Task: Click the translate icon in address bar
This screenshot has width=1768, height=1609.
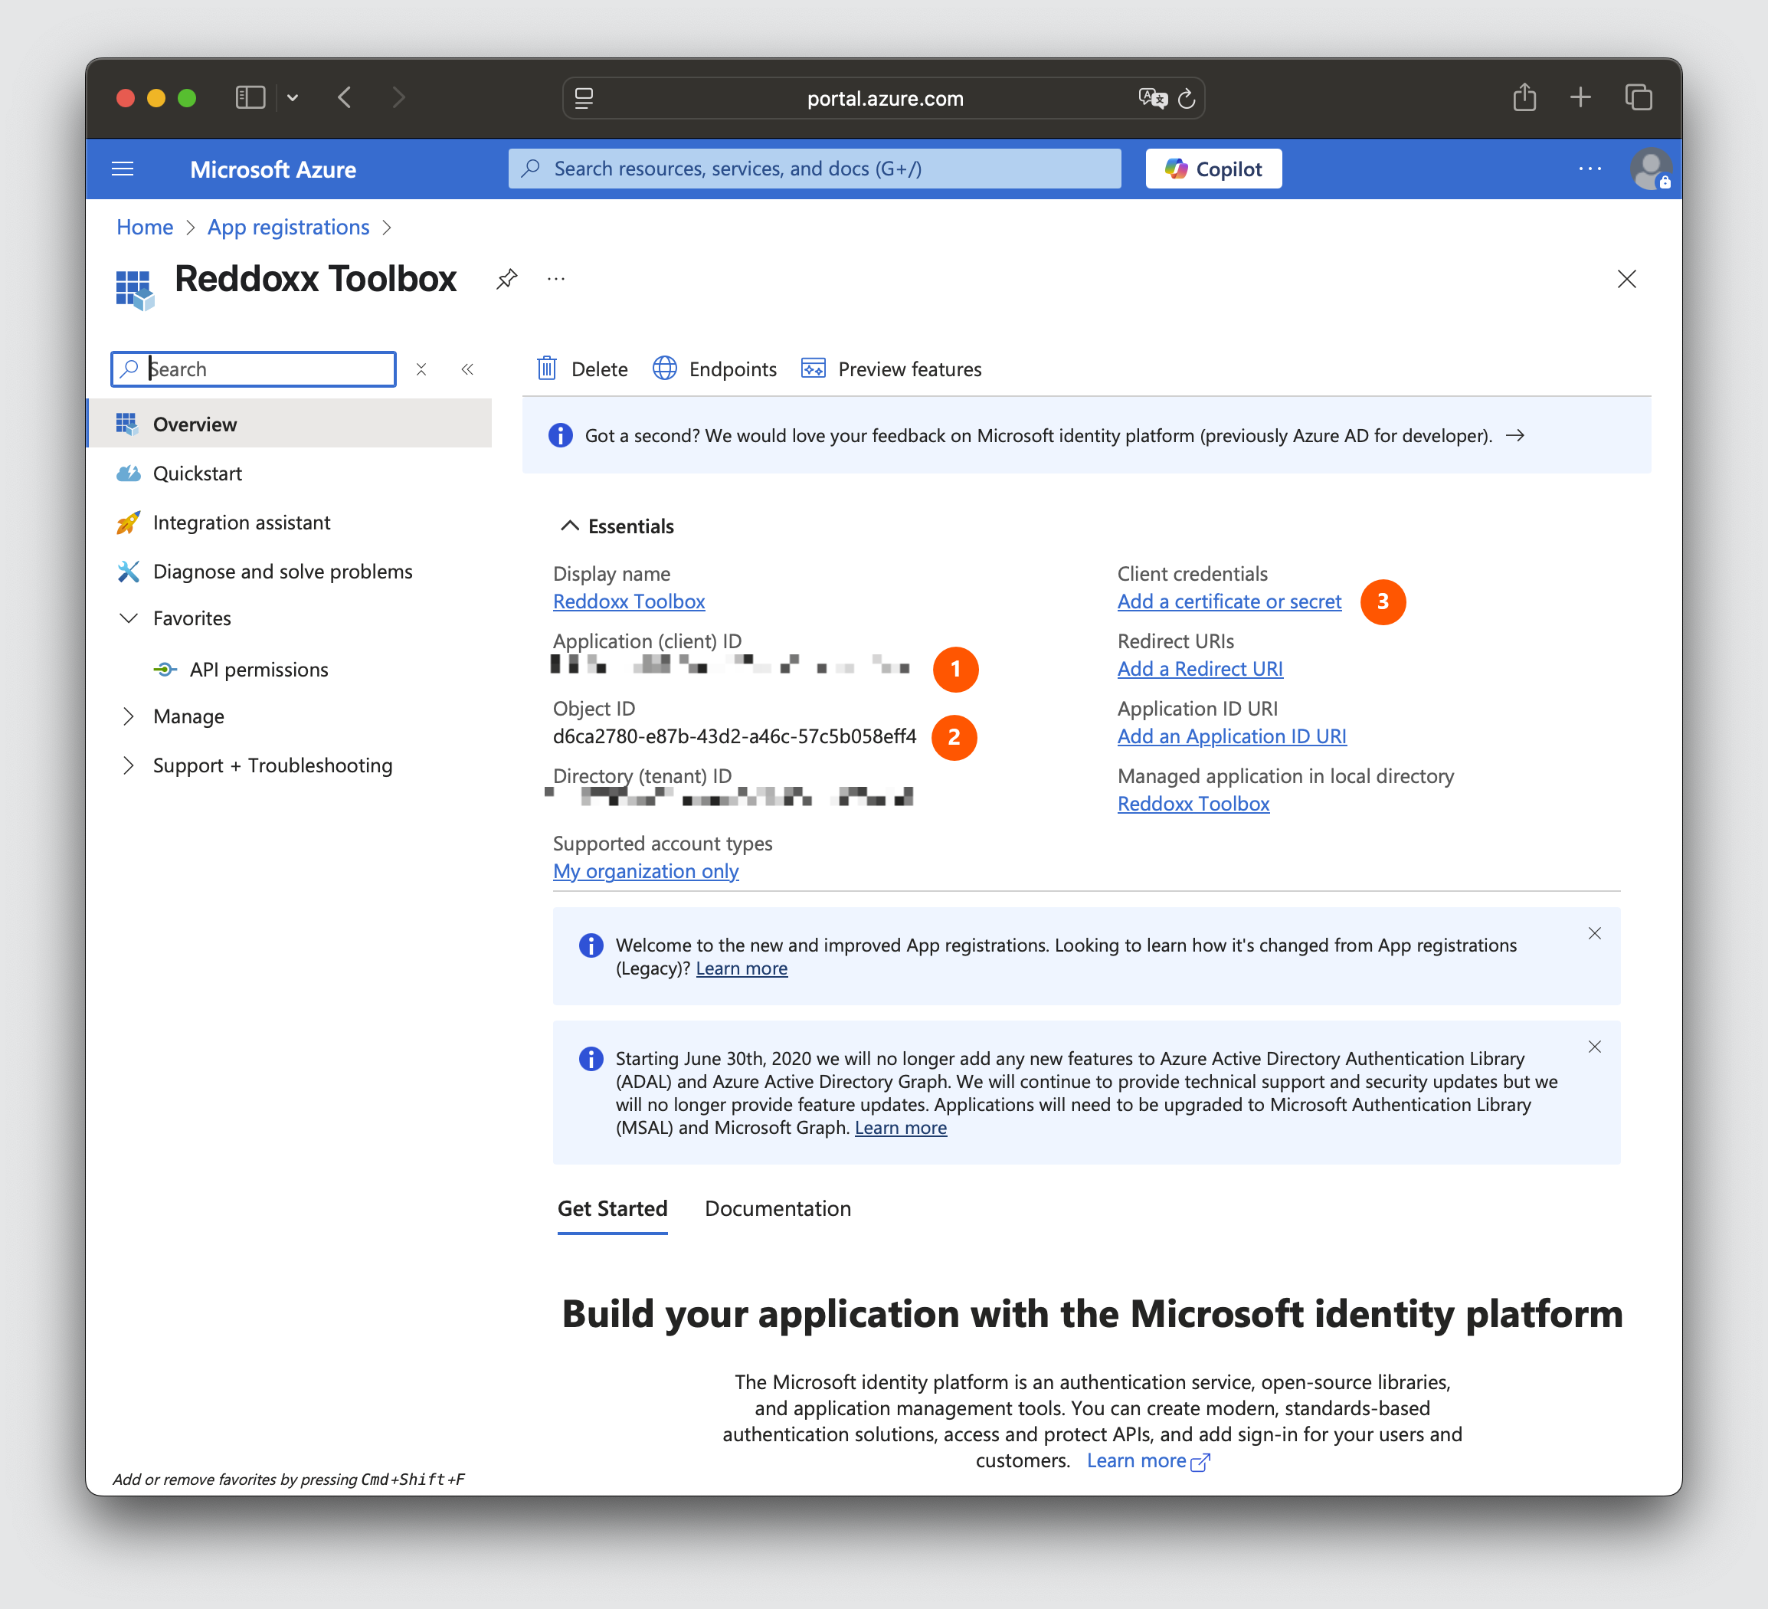Action: coord(1152,98)
